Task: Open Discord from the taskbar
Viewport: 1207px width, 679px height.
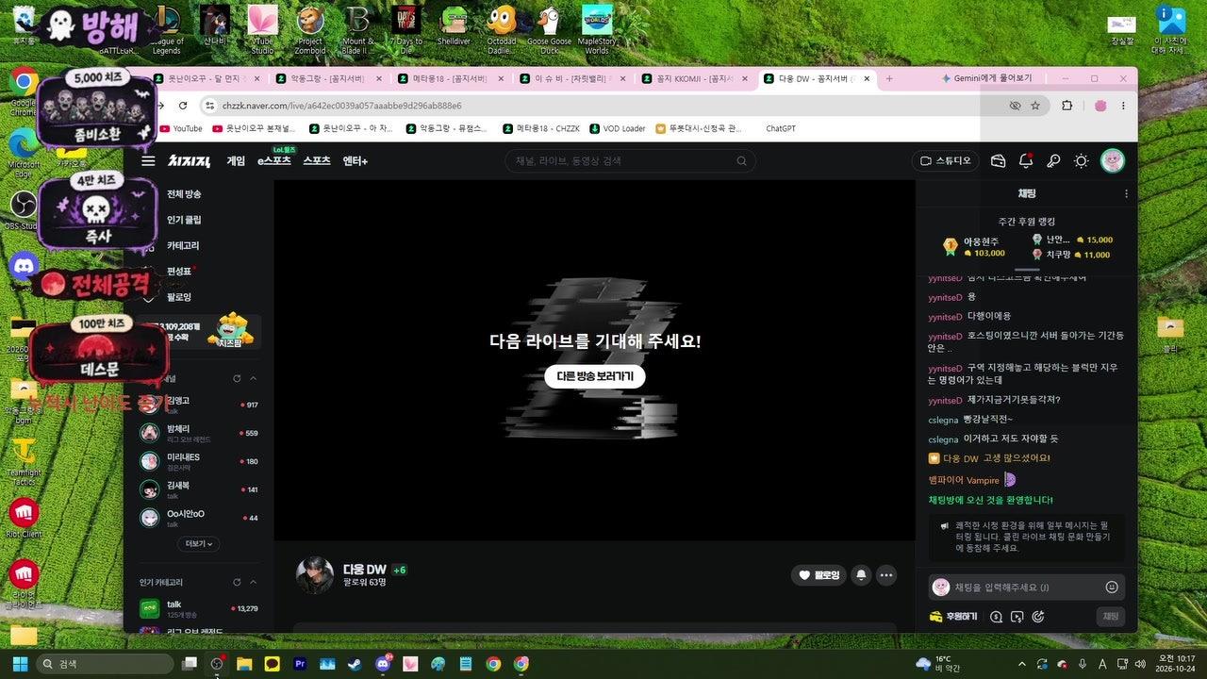Action: 383,664
